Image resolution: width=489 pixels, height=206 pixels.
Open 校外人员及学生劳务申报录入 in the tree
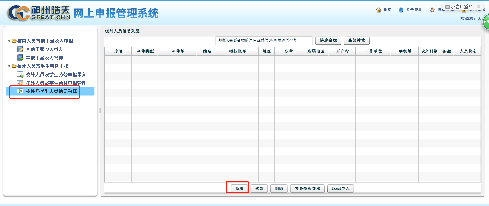coord(56,75)
